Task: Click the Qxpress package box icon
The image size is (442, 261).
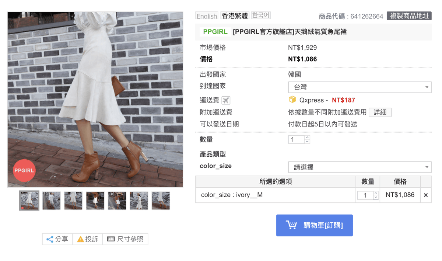Action: (x=292, y=100)
